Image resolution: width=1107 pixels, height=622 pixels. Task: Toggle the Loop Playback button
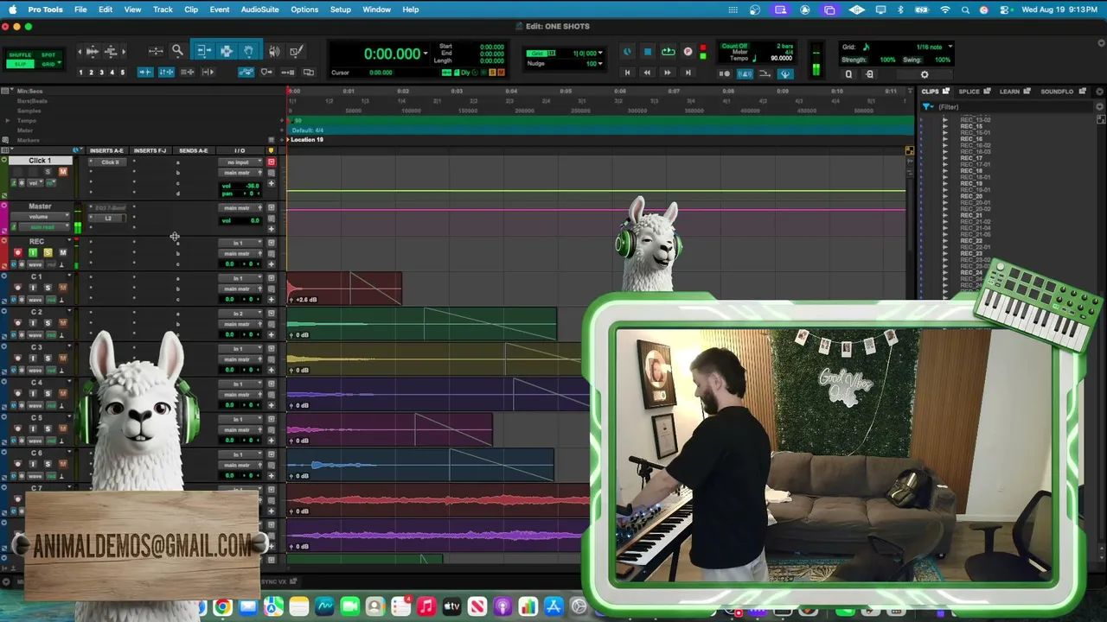(668, 52)
